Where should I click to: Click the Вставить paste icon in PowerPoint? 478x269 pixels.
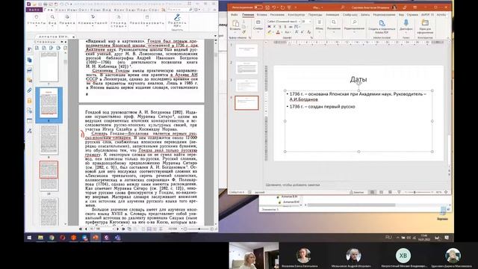click(235, 24)
